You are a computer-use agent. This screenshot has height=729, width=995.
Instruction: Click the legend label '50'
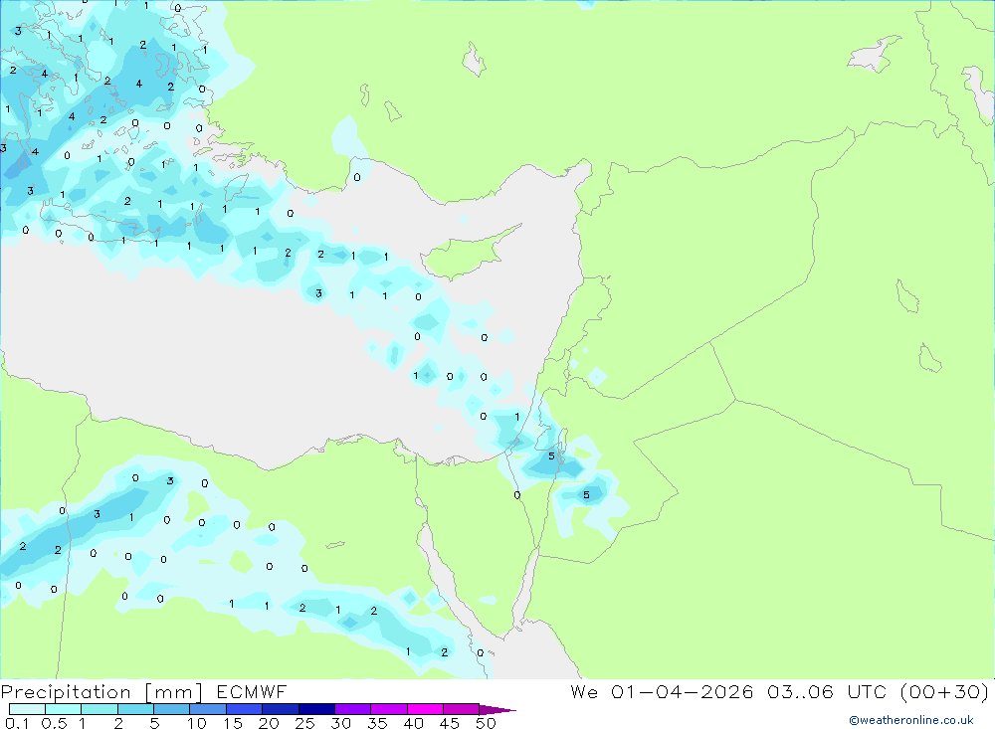[x=486, y=723]
